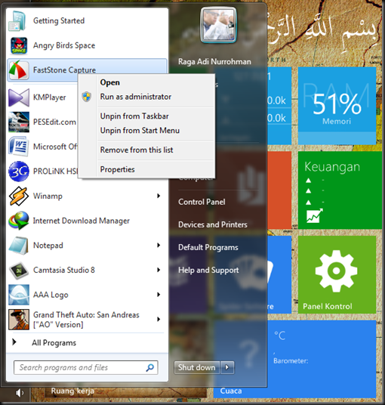Select Run as administrator from context menu

[136, 97]
